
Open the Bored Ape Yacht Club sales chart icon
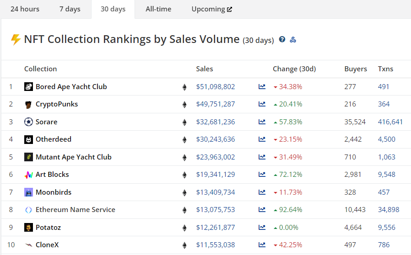(x=262, y=86)
